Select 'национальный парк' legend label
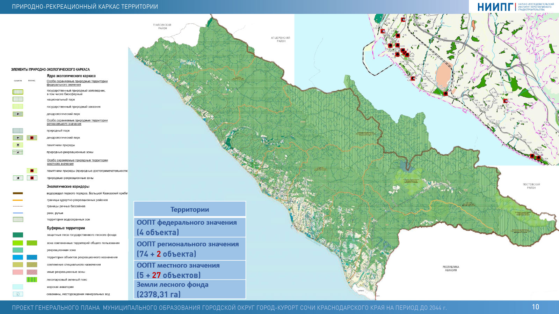Screen dimensions: 559x314 (x=61, y=99)
